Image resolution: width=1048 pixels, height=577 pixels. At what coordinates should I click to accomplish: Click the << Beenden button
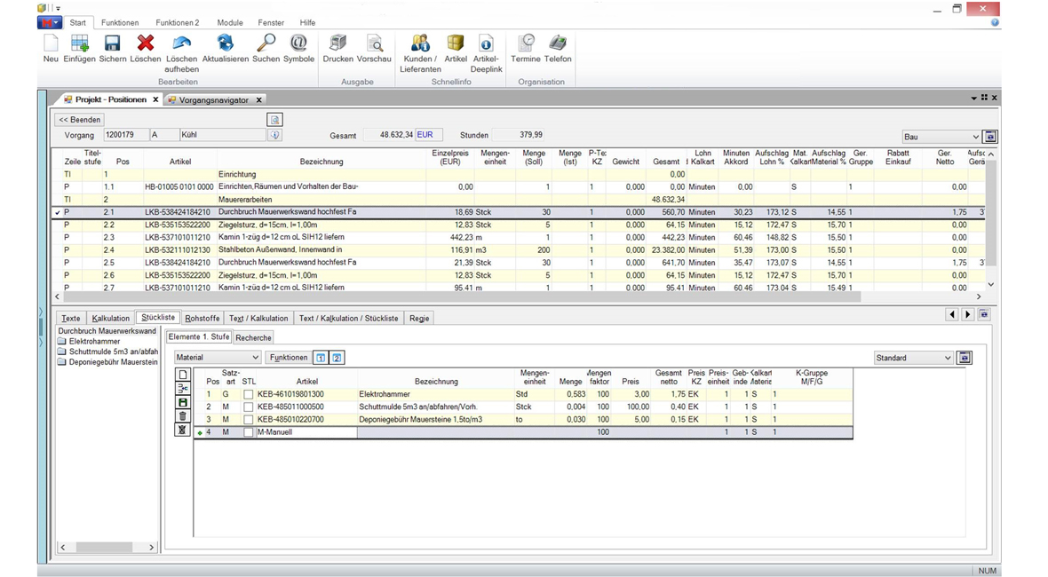pos(80,119)
